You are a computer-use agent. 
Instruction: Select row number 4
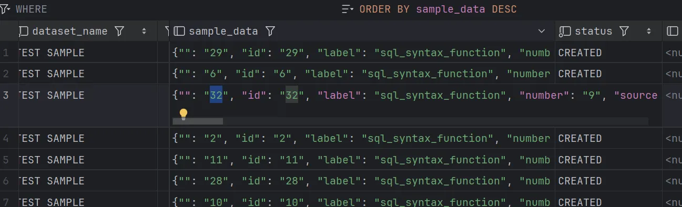[x=6, y=138]
